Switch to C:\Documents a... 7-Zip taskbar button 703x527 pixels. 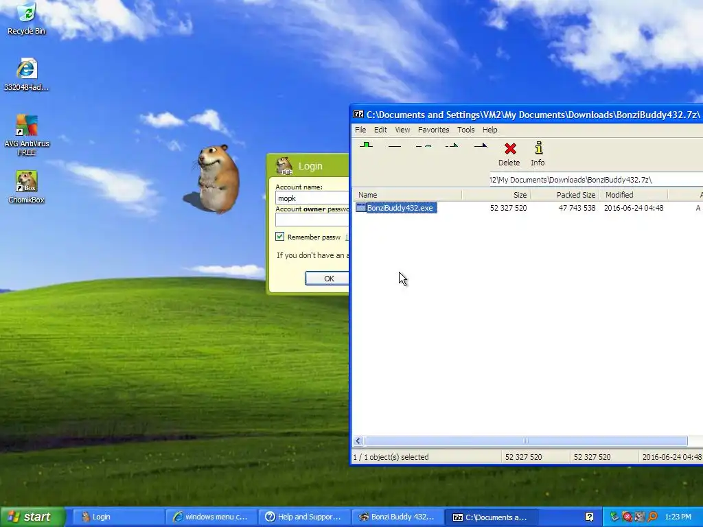pyautogui.click(x=491, y=517)
